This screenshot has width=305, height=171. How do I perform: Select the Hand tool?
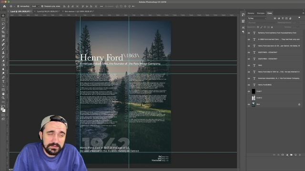pos(3,94)
